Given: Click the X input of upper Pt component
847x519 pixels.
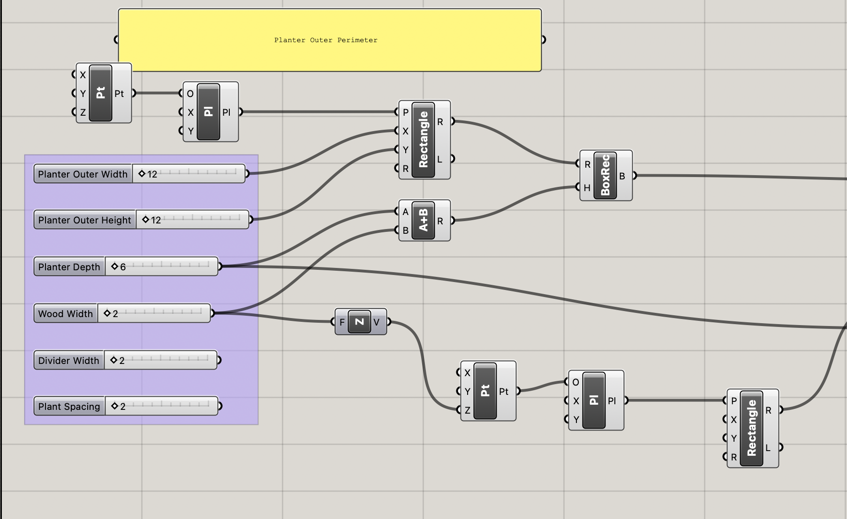Looking at the screenshot, I should (x=83, y=75).
